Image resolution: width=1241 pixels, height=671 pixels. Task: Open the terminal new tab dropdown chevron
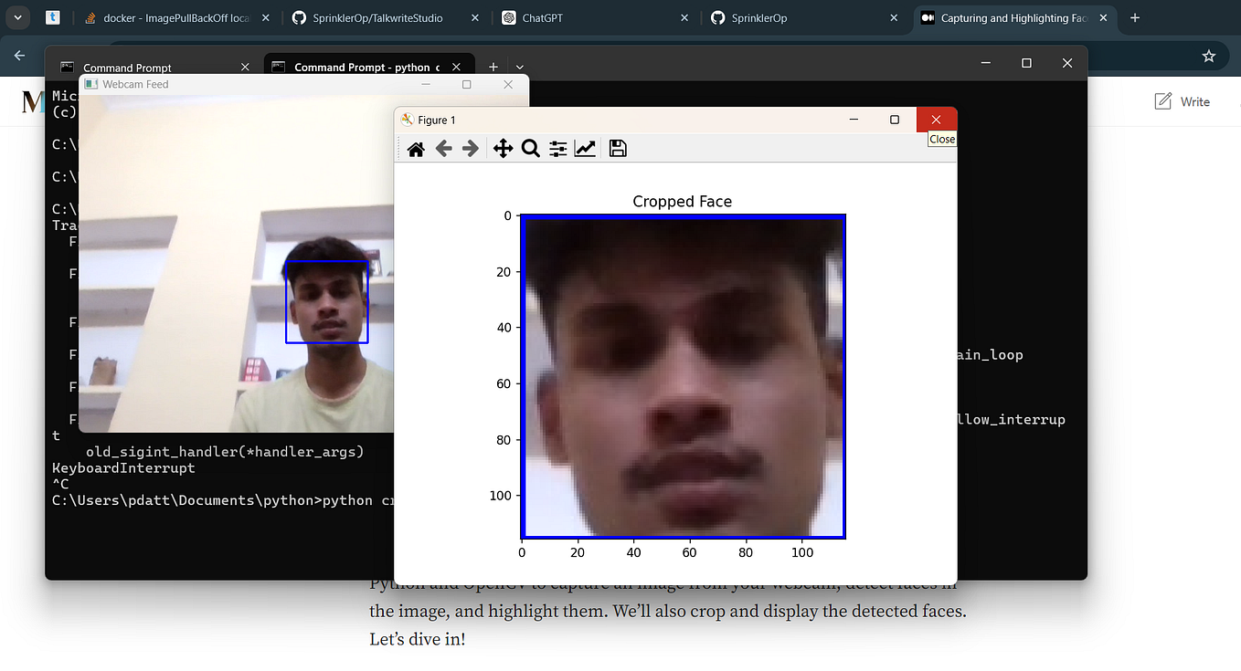[519, 67]
